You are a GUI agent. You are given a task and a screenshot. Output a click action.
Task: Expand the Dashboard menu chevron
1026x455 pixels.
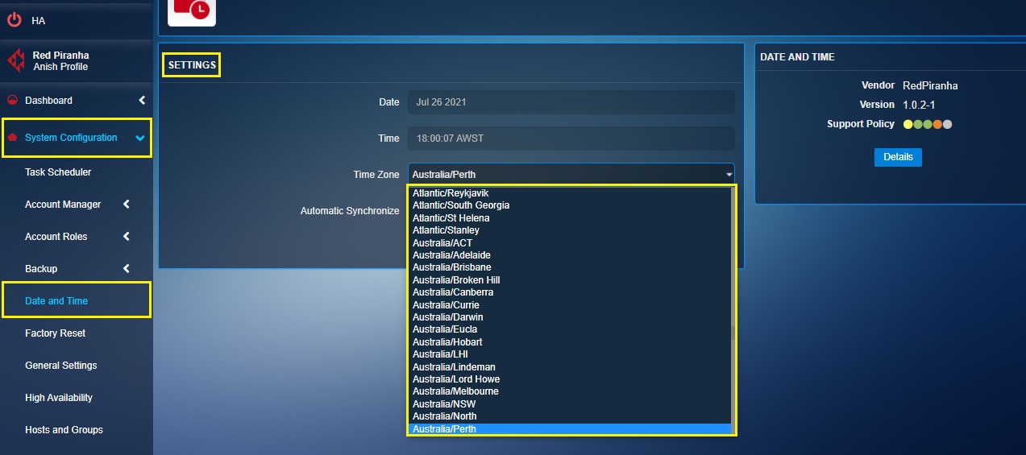142,101
